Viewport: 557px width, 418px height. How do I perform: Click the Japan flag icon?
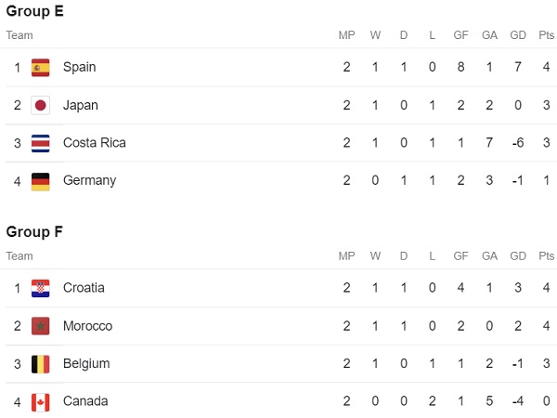tap(41, 106)
